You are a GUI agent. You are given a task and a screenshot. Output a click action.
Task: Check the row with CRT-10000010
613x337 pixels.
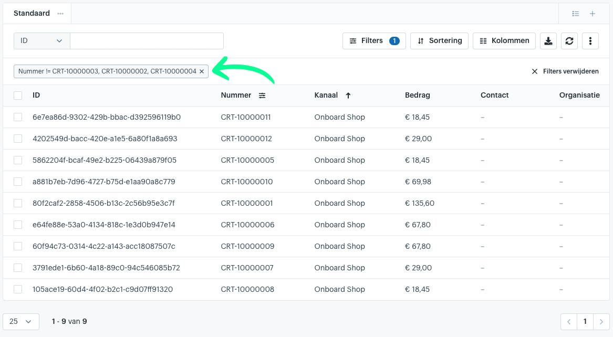[18, 182]
